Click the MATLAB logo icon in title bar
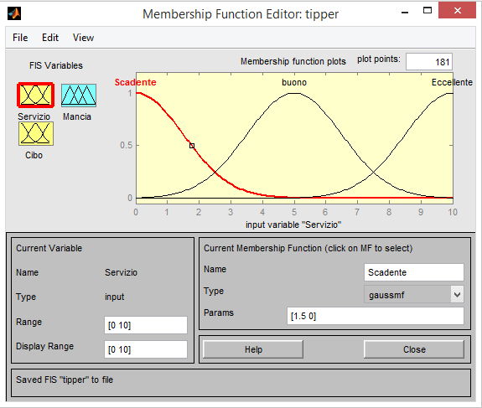This screenshot has height=408, width=482. click(14, 13)
